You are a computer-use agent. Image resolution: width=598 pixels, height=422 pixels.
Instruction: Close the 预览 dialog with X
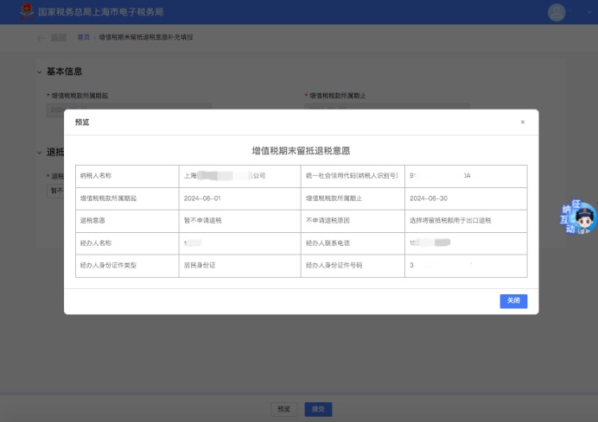[x=522, y=123]
